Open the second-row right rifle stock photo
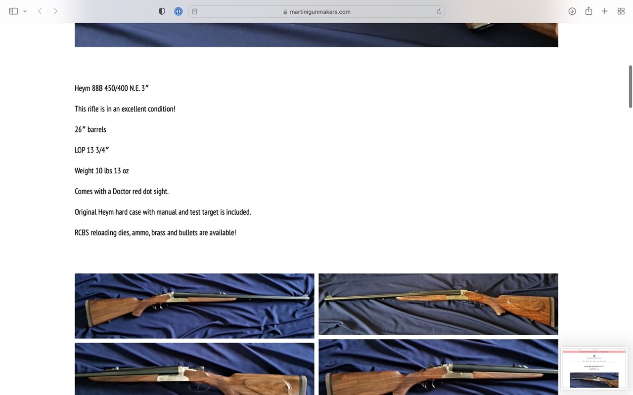 [438, 367]
